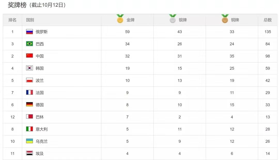
Task: Click the China flag icon
Action: point(29,56)
